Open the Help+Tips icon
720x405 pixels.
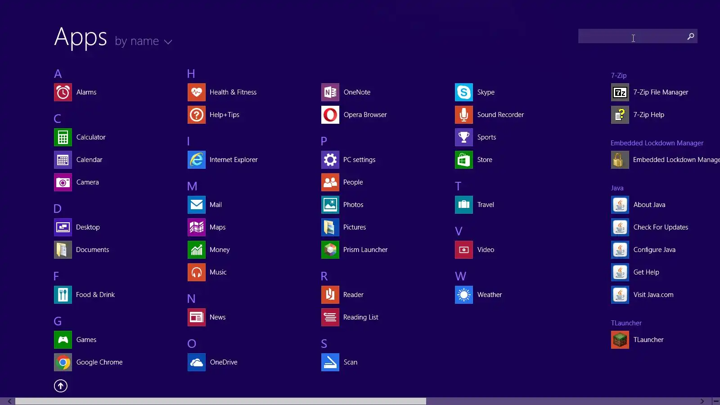click(197, 115)
